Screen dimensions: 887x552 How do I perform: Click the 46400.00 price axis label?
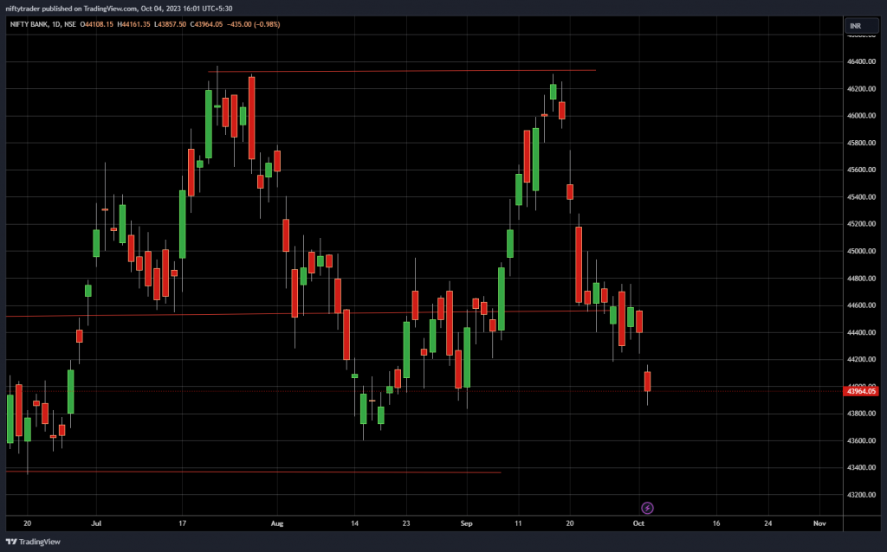click(x=861, y=61)
